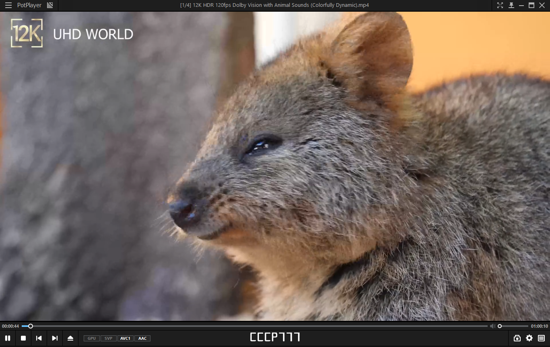Viewport: 550px width, 347px height.
Task: Click the seek bar playhead
Action: (31, 326)
